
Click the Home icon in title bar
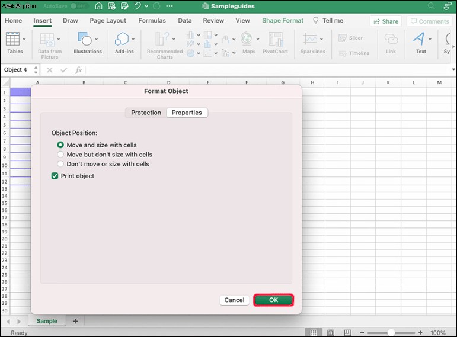point(98,6)
